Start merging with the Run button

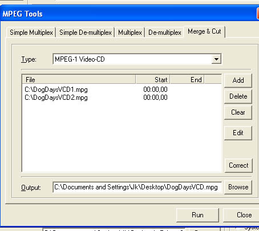(197, 215)
